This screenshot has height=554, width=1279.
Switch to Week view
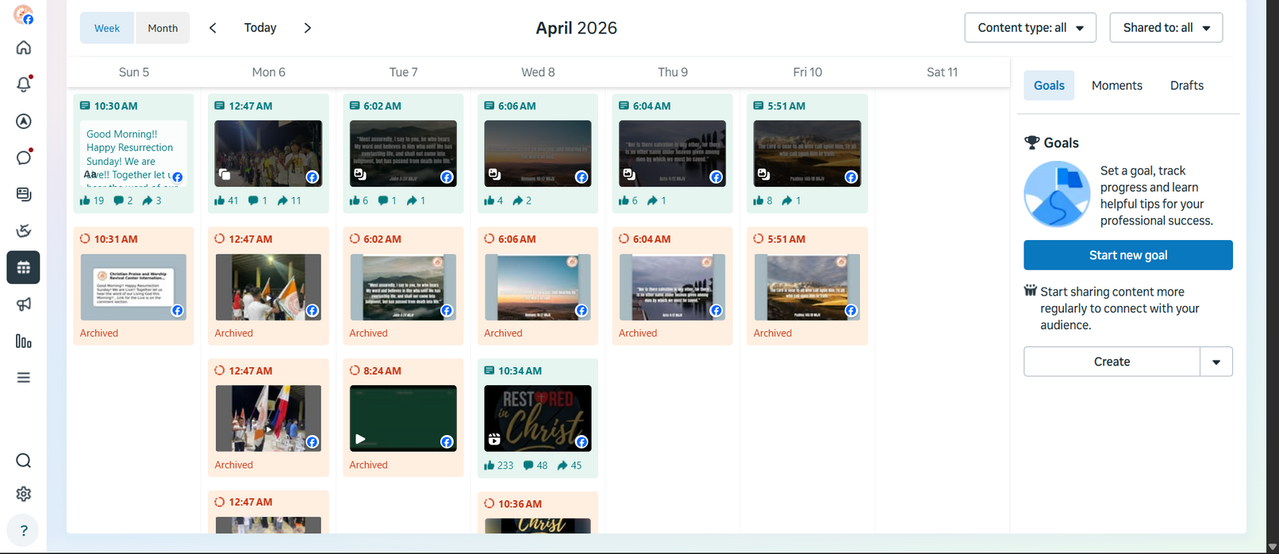pos(107,28)
